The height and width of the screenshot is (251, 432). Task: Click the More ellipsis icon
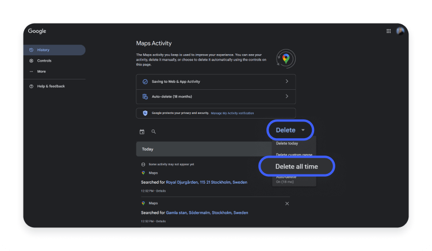(32, 71)
